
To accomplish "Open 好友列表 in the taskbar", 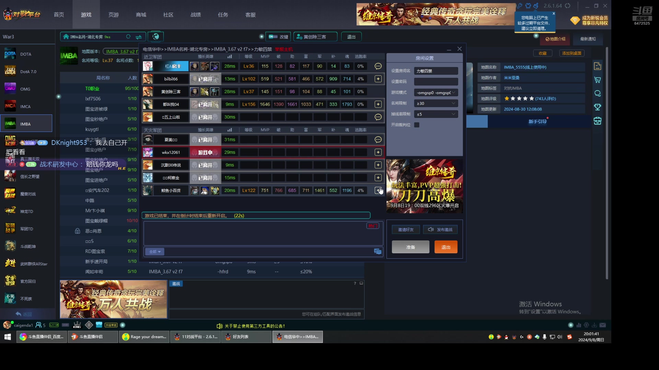I will click(246, 337).
